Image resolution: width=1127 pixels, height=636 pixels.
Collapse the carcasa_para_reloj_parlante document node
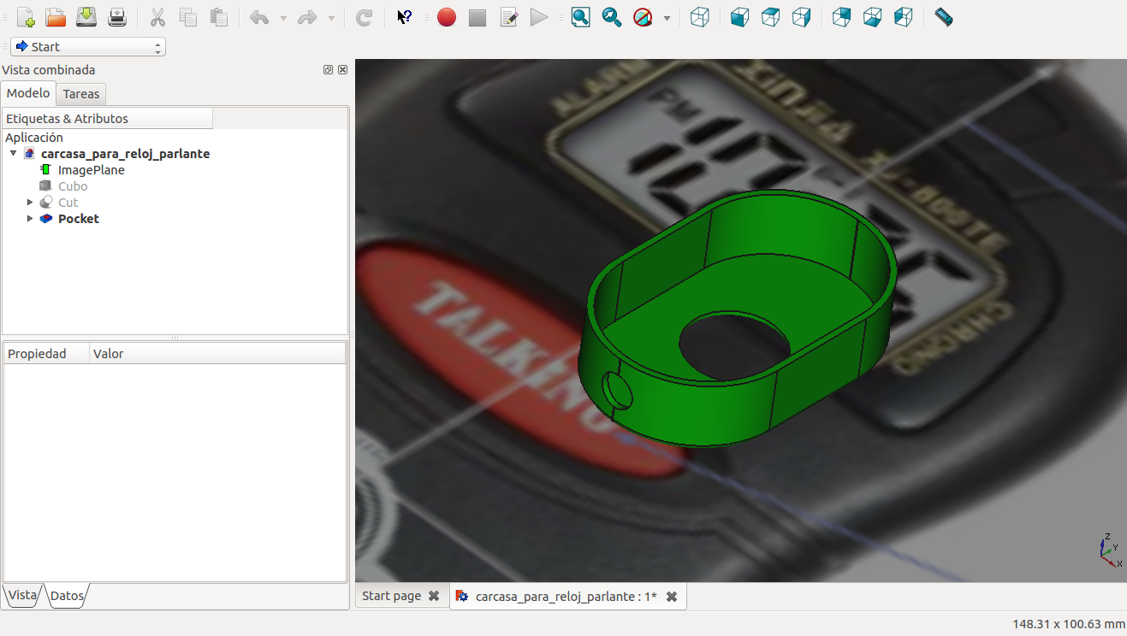14,154
